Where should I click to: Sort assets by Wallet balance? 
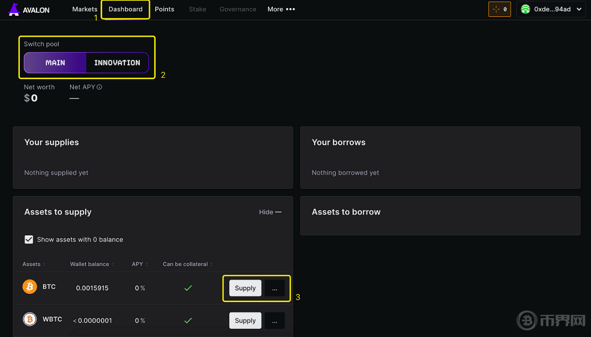coord(92,264)
